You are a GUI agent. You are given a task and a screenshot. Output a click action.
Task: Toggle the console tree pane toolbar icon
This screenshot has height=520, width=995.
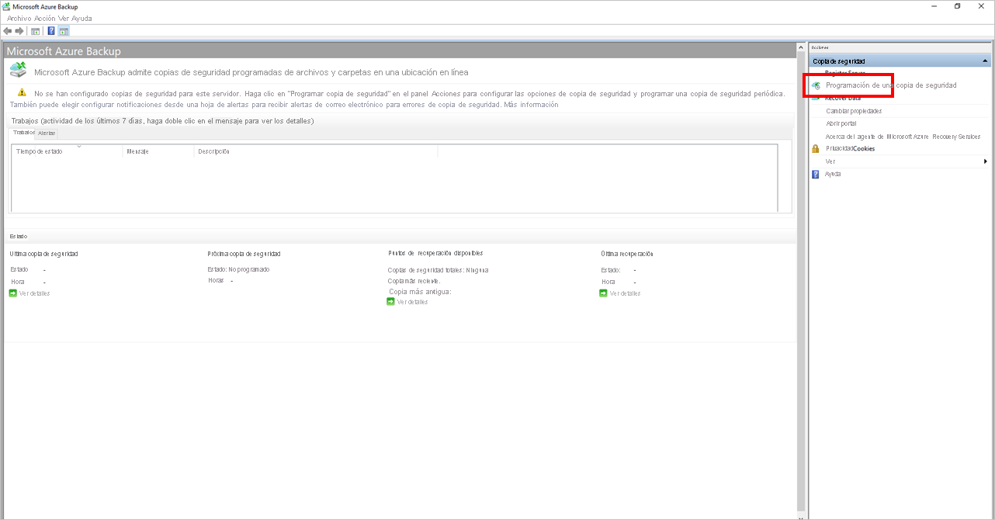pos(36,31)
